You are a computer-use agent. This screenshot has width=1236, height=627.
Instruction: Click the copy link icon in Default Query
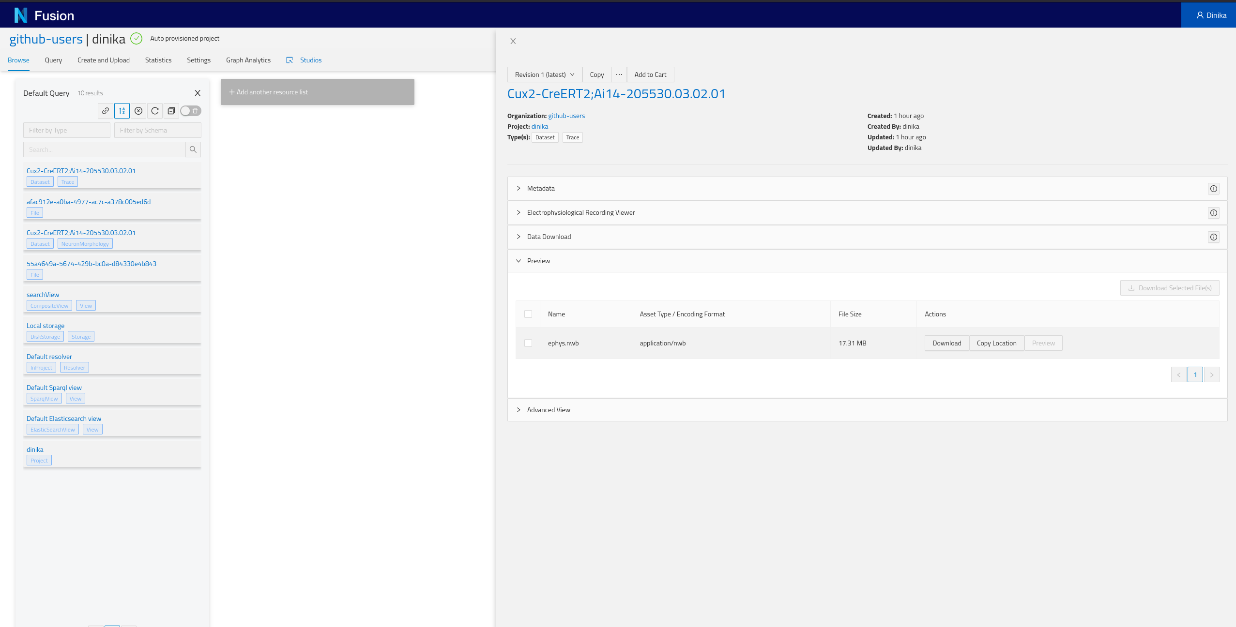(106, 111)
